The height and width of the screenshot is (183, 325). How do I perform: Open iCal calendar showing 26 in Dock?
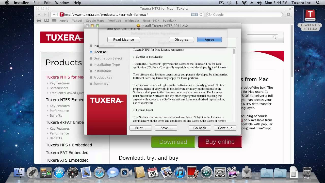click(153, 173)
